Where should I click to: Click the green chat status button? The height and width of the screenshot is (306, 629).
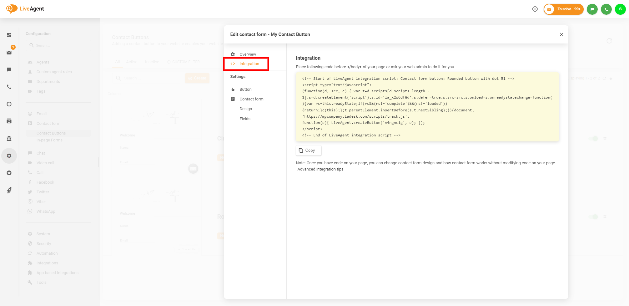(x=592, y=9)
